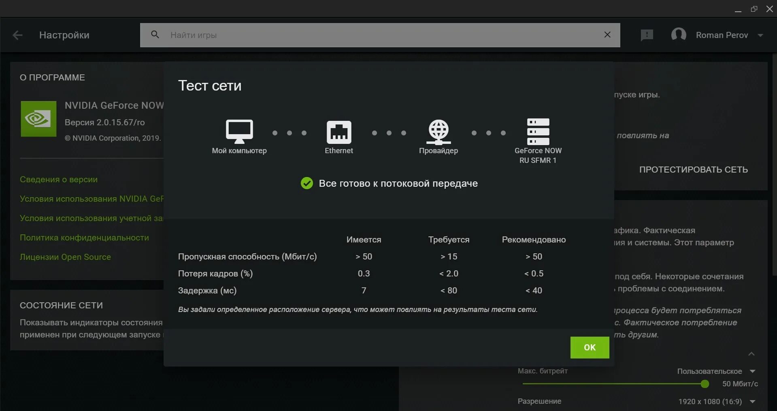This screenshot has height=411, width=777.
Task: Click the 0.3 frame loss value
Action: [x=364, y=274]
